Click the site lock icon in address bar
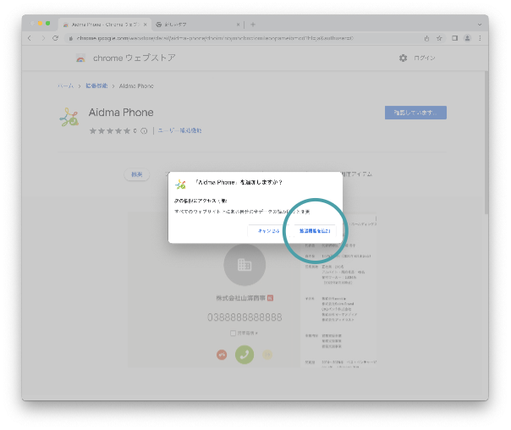The image size is (511, 430). (x=71, y=38)
